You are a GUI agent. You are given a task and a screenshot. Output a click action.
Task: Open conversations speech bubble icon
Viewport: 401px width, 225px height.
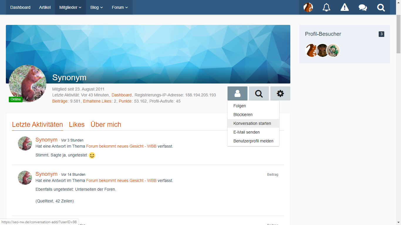(x=363, y=7)
